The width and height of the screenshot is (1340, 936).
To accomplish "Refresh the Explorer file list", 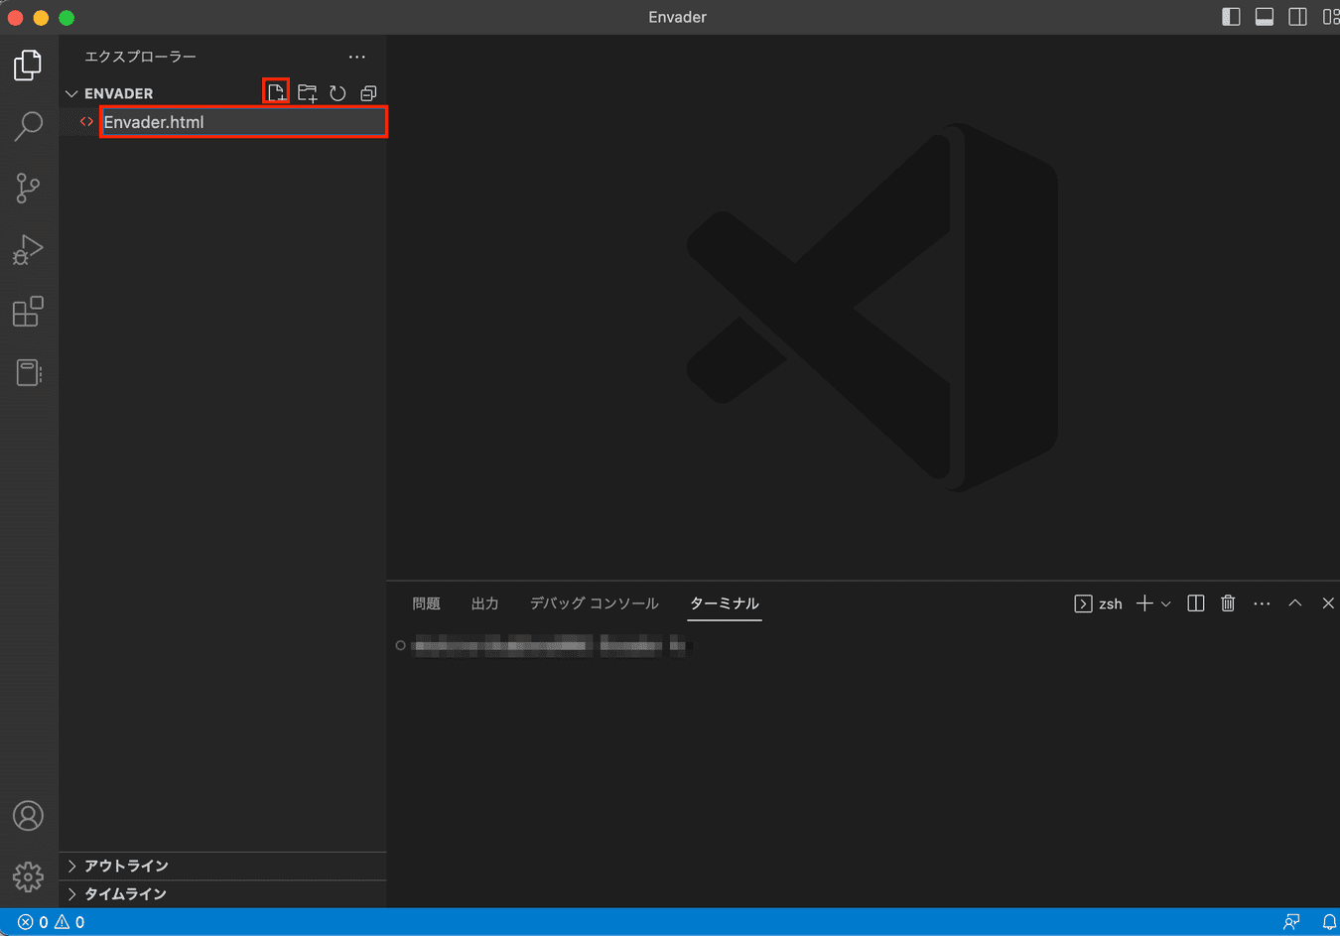I will [x=337, y=93].
